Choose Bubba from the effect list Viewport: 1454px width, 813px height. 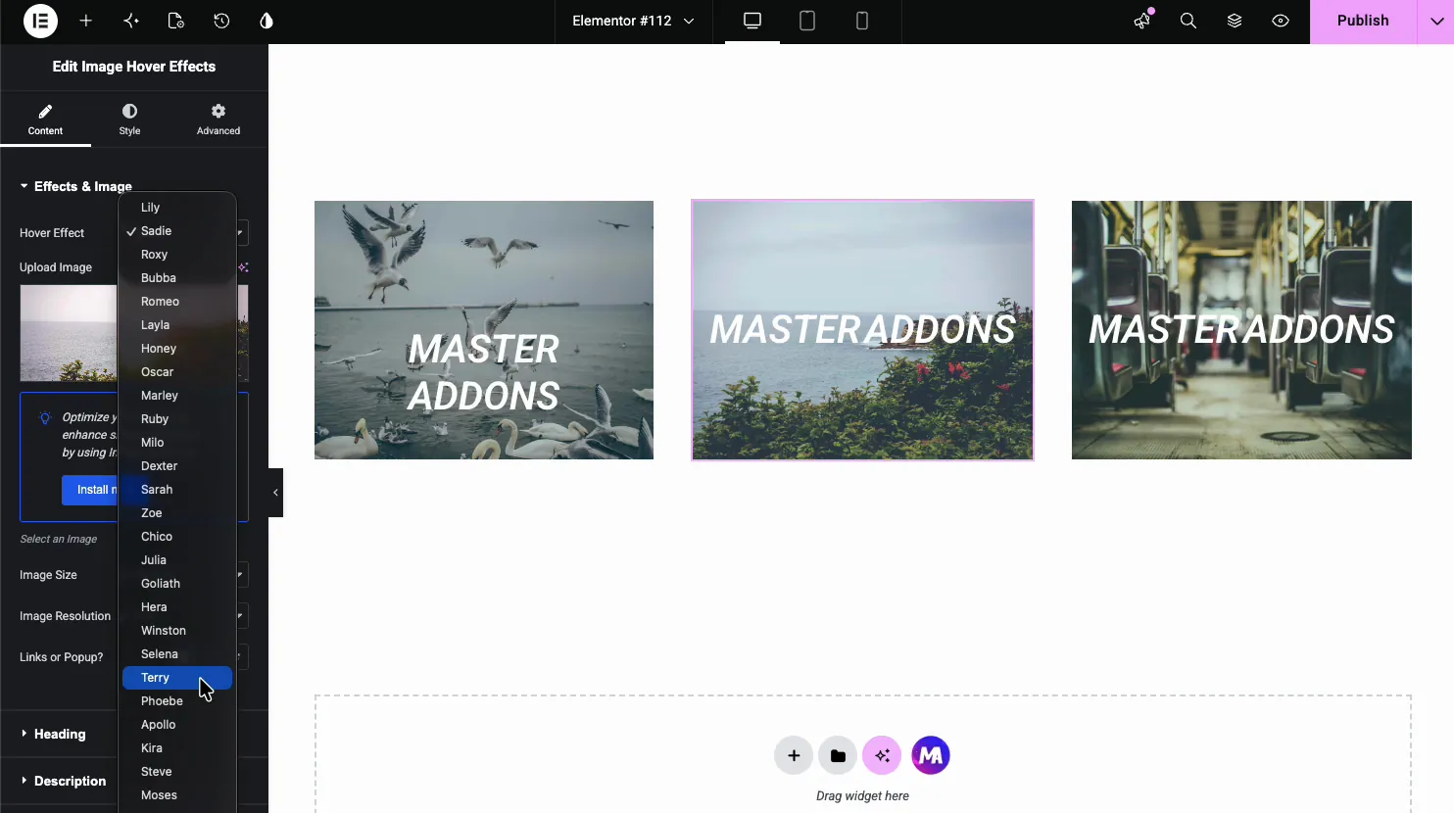[177, 278]
